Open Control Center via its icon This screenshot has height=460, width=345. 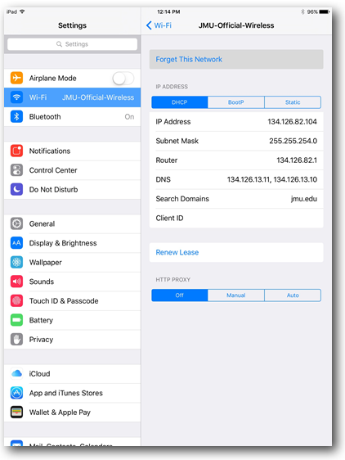(16, 170)
